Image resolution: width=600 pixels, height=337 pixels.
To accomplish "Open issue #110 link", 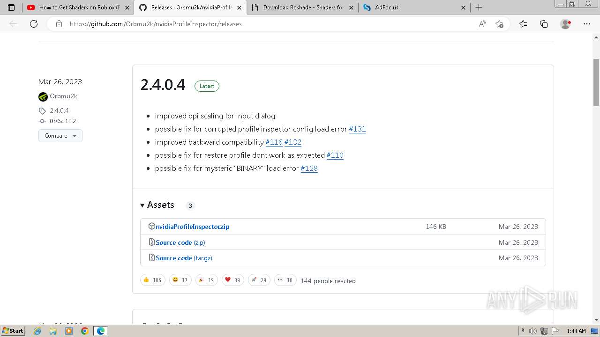I will pos(335,155).
